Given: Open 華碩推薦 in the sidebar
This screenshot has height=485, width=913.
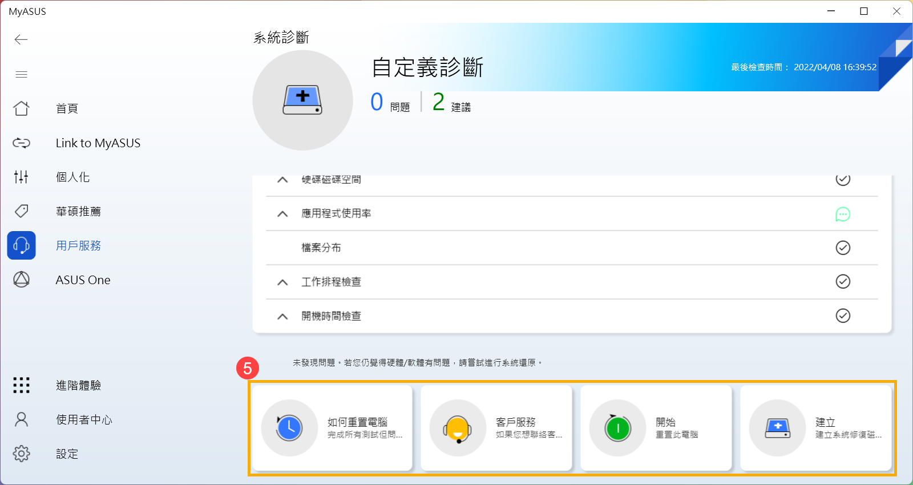Looking at the screenshot, I should click(78, 211).
